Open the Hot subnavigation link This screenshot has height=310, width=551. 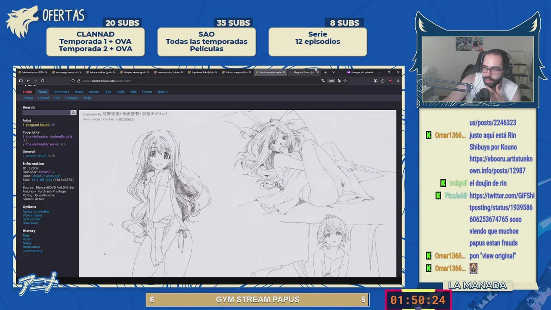(57, 98)
